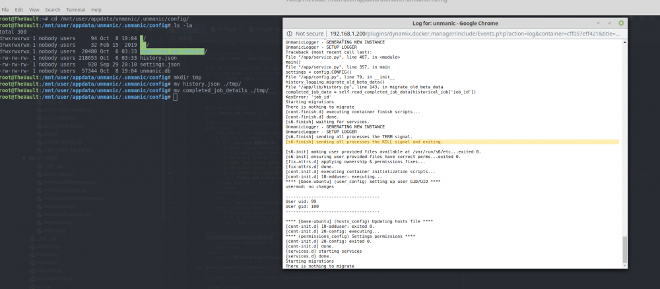Open the File menu in terminal

pos(5,10)
